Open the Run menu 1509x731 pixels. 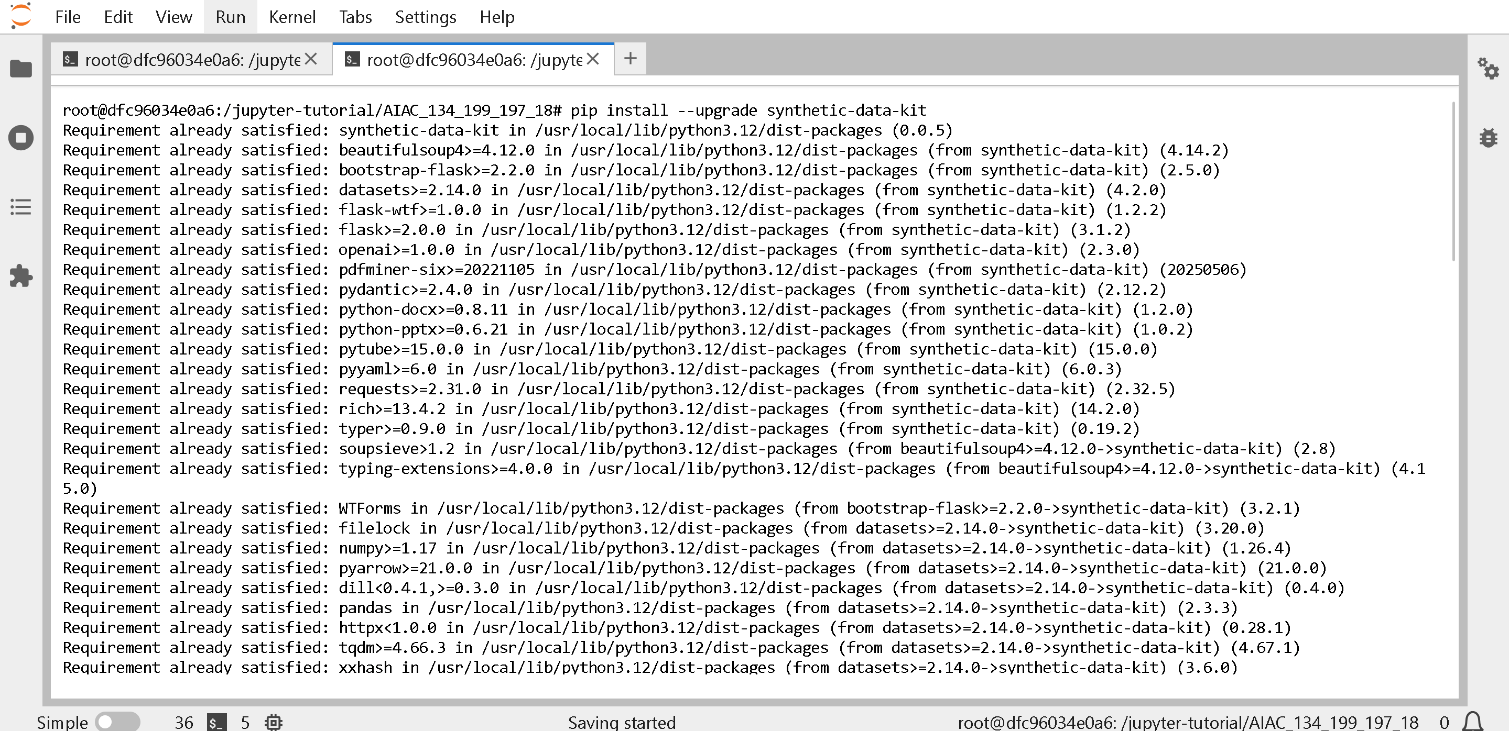[x=230, y=17]
